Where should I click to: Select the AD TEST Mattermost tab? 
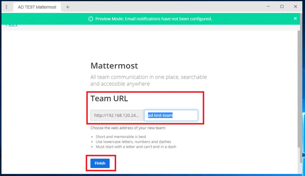[37, 7]
